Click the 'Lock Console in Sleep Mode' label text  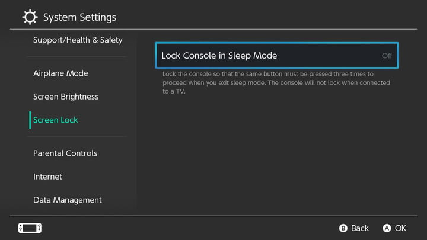tap(219, 56)
